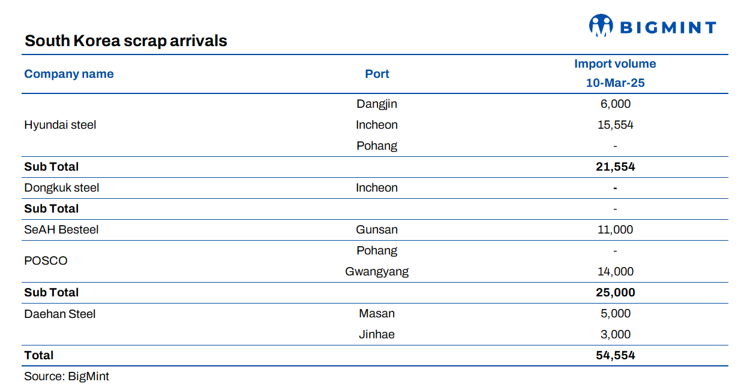756x388 pixels.
Task: Click the BigMint logo icon
Action: point(601,26)
